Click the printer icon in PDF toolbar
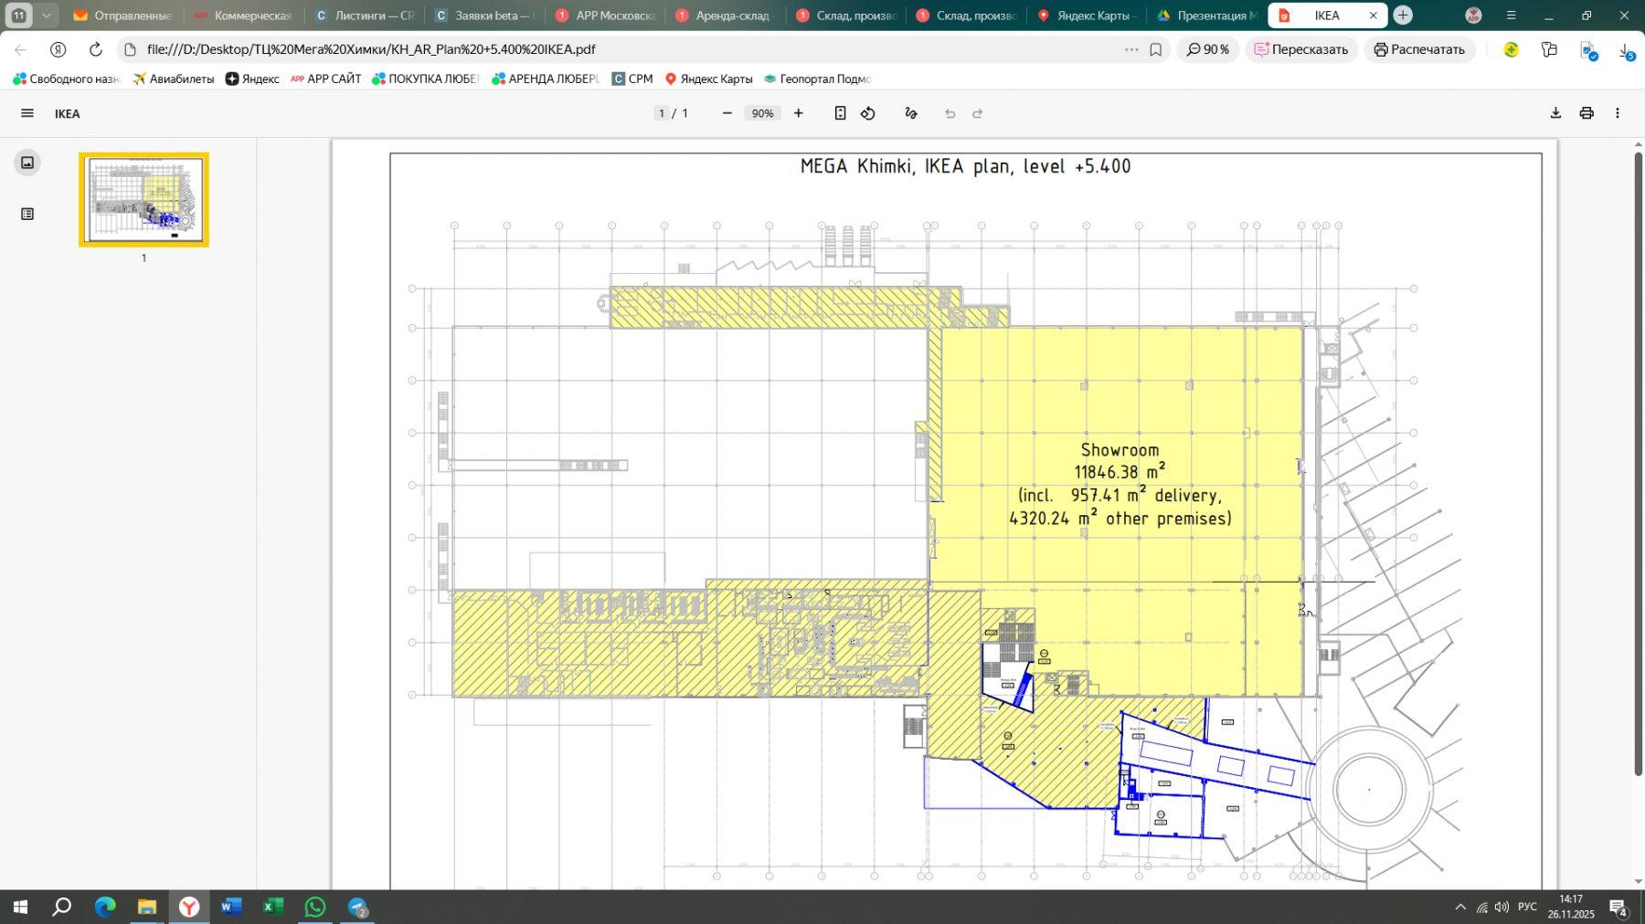1645x924 pixels. point(1587,113)
